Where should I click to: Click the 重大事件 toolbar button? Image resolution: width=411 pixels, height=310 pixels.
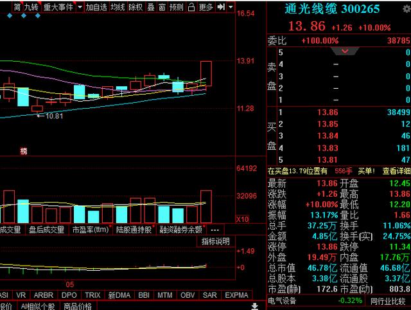(58, 7)
